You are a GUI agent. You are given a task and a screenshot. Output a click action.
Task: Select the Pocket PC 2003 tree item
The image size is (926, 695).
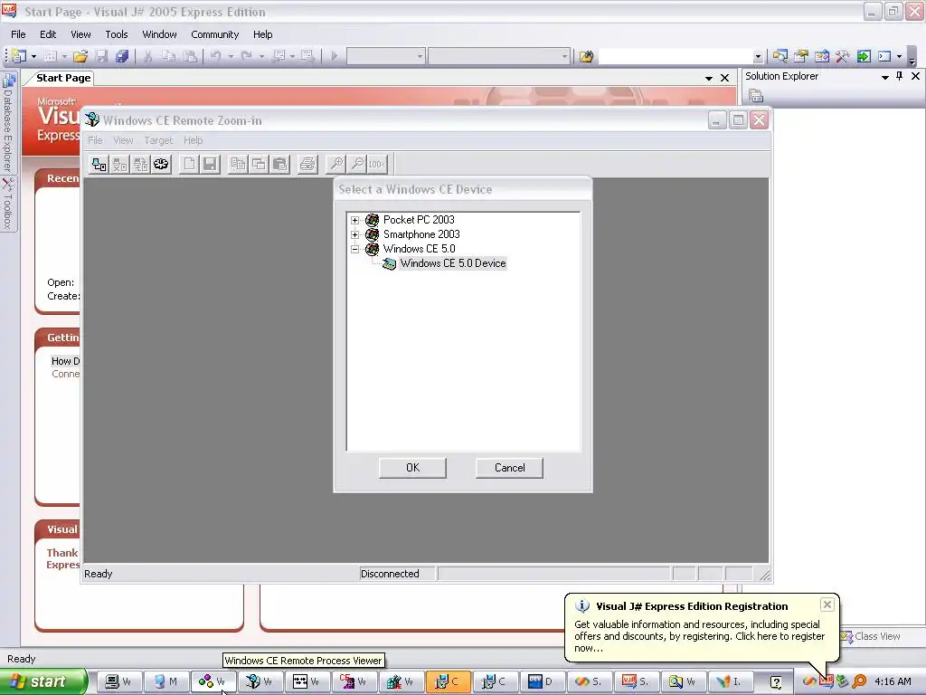[x=419, y=220]
